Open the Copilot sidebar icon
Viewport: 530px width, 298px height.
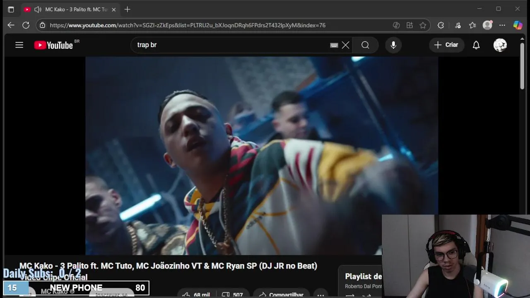coord(518,25)
